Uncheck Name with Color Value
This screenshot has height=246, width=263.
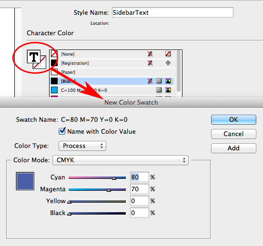[62, 131]
